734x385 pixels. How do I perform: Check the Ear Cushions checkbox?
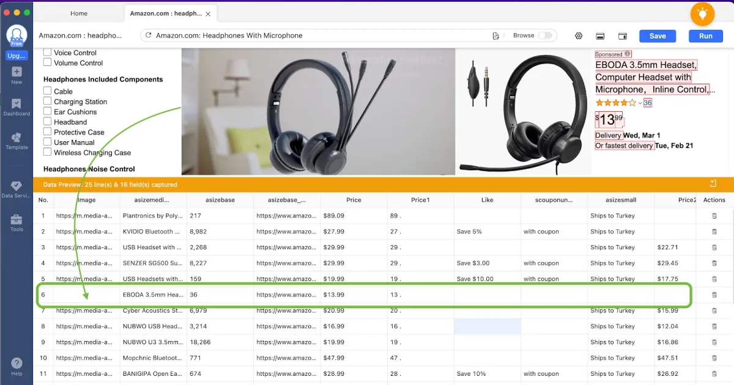click(x=47, y=111)
